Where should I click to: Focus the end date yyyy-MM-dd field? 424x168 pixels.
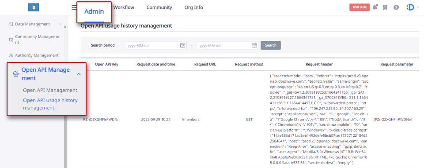coord(227,45)
